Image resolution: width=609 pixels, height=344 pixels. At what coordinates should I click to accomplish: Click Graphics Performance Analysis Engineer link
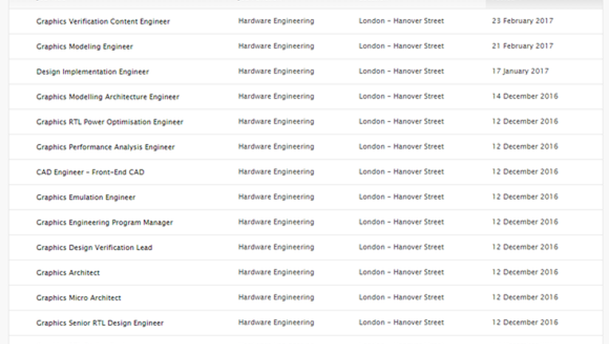105,147
